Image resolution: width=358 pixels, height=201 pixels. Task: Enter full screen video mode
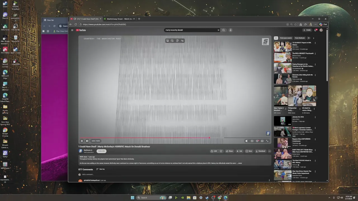click(x=267, y=141)
